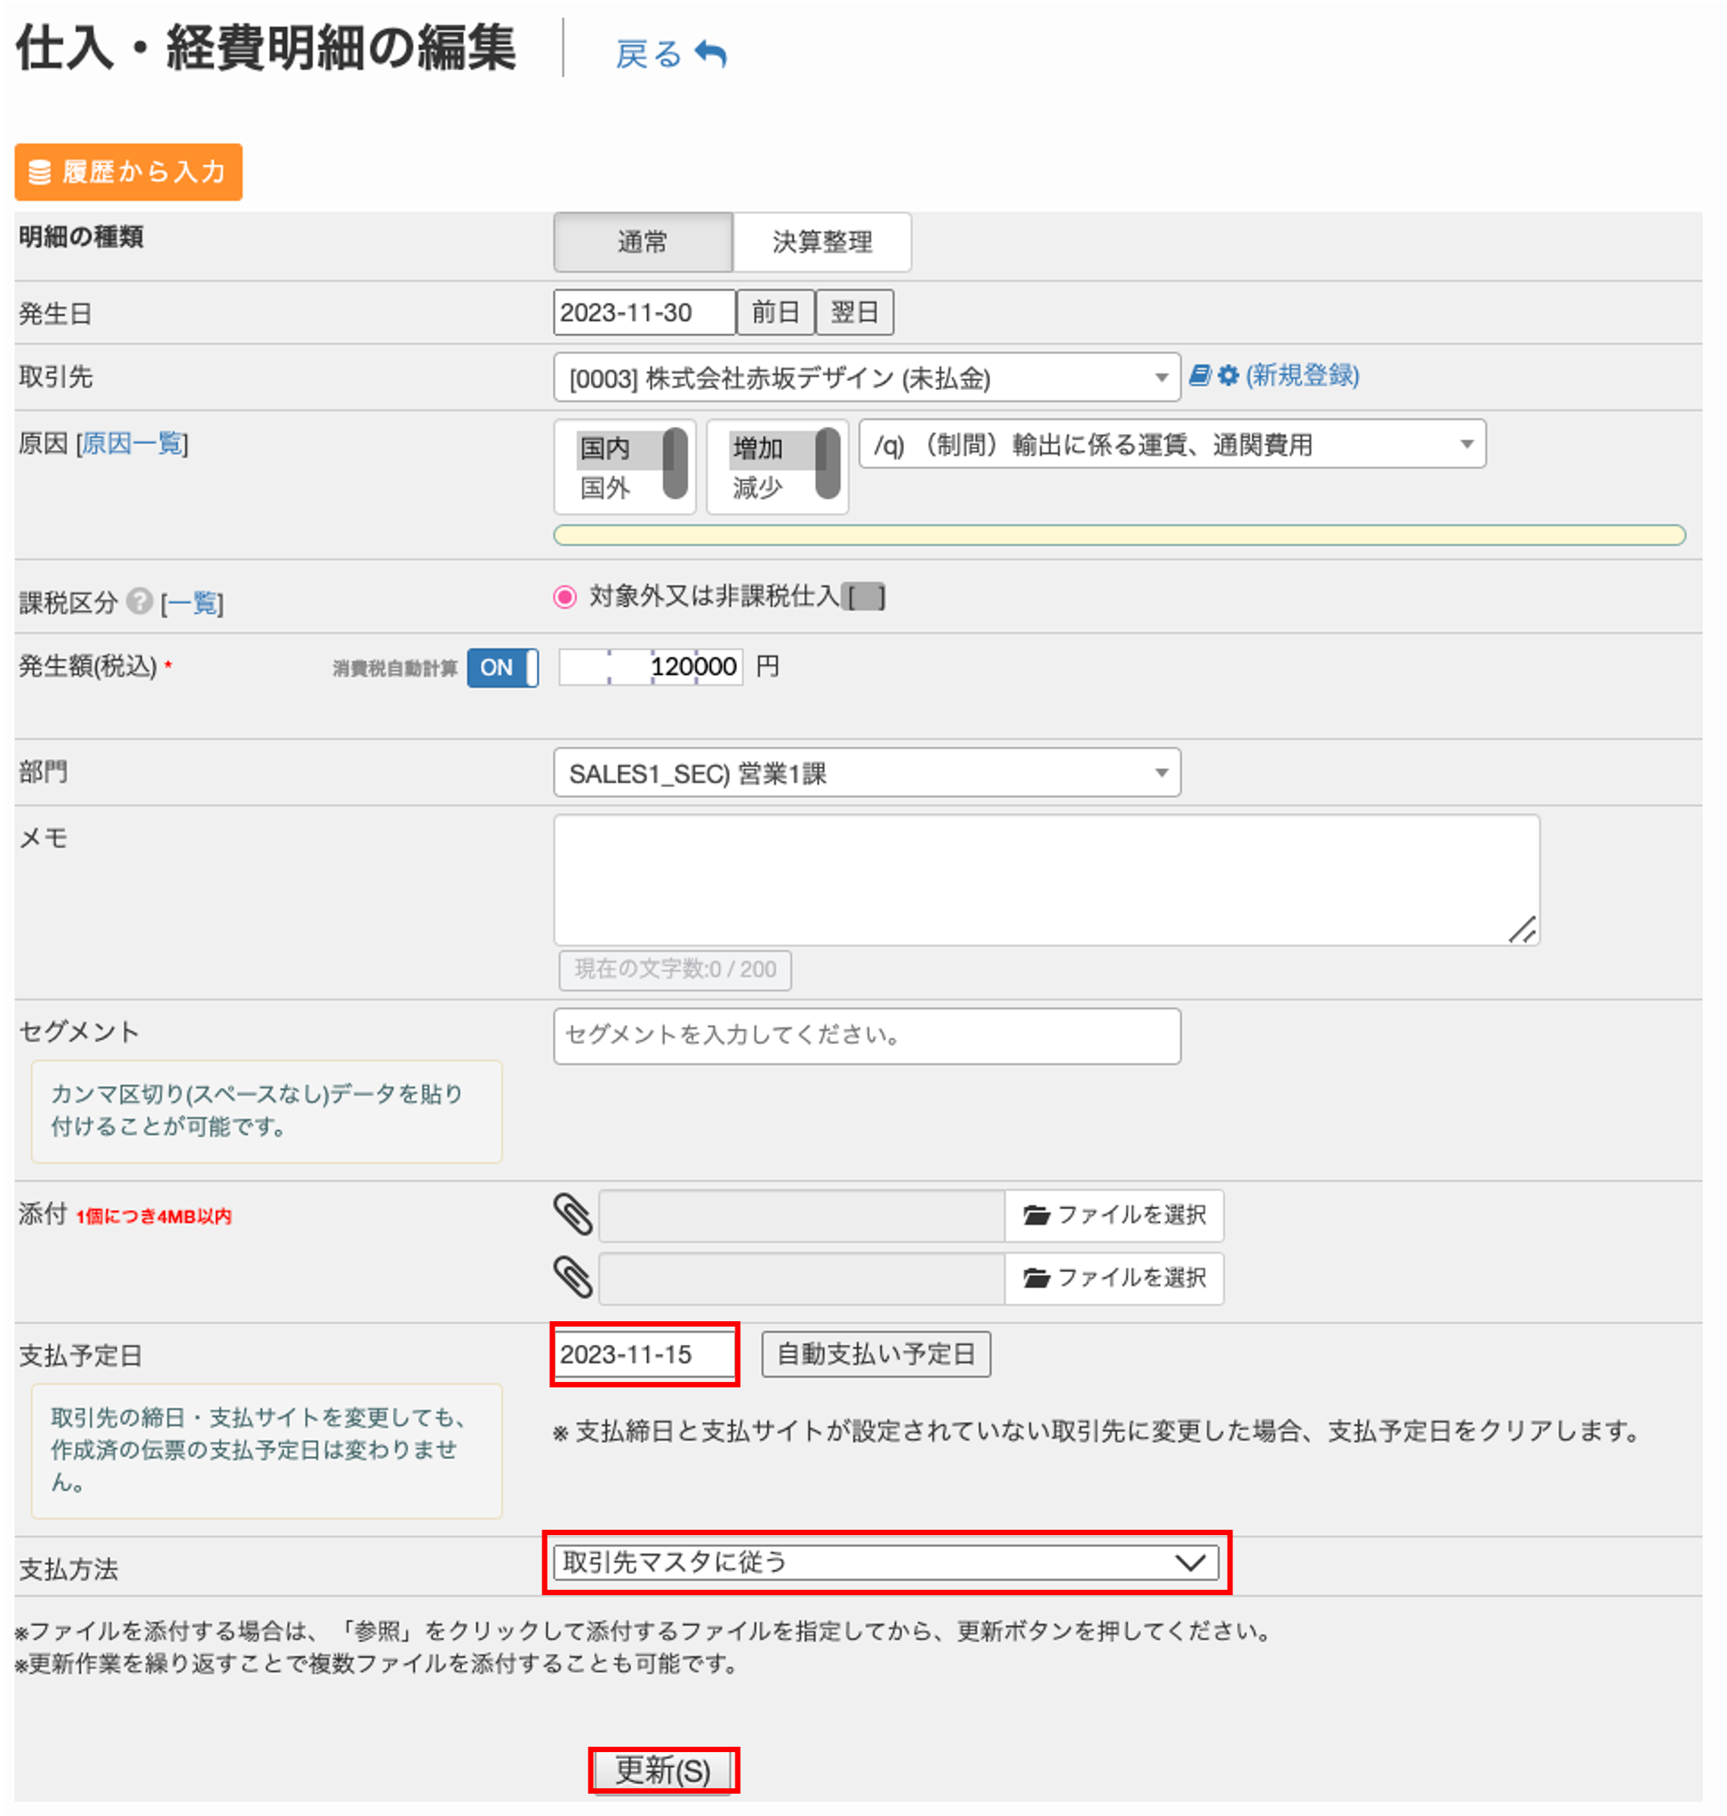Click the メモ textarea resize handle
1727x1816 pixels.
coord(1522,930)
